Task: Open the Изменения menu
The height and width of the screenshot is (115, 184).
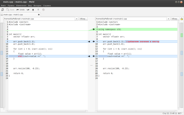Action: click(21, 5)
